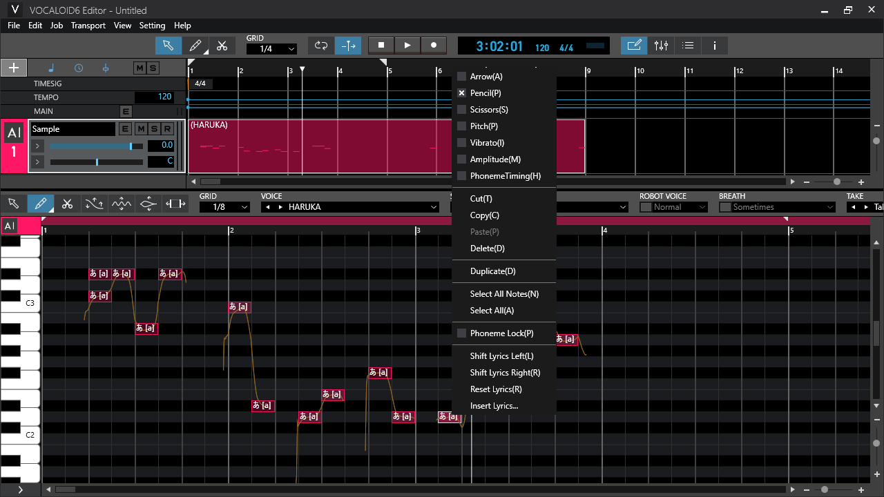Toggle global Mute M button

point(140,68)
